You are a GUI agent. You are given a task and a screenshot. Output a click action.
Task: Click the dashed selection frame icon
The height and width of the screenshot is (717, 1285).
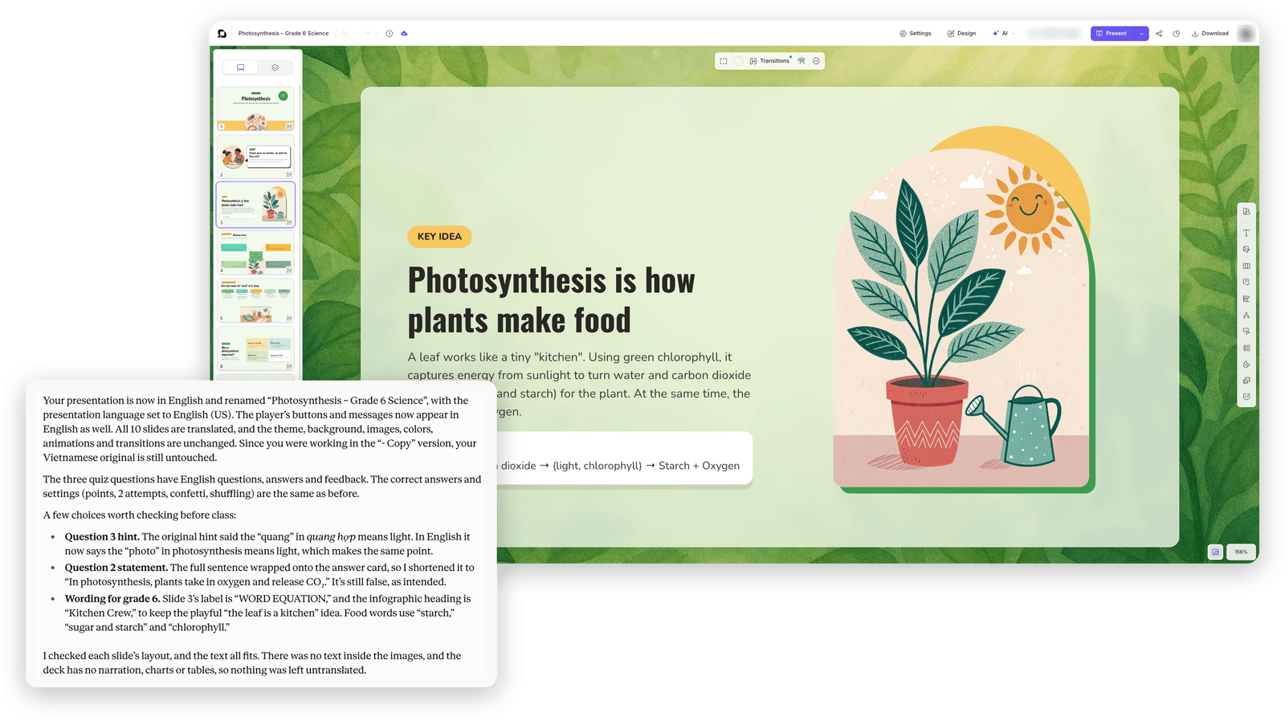724,61
